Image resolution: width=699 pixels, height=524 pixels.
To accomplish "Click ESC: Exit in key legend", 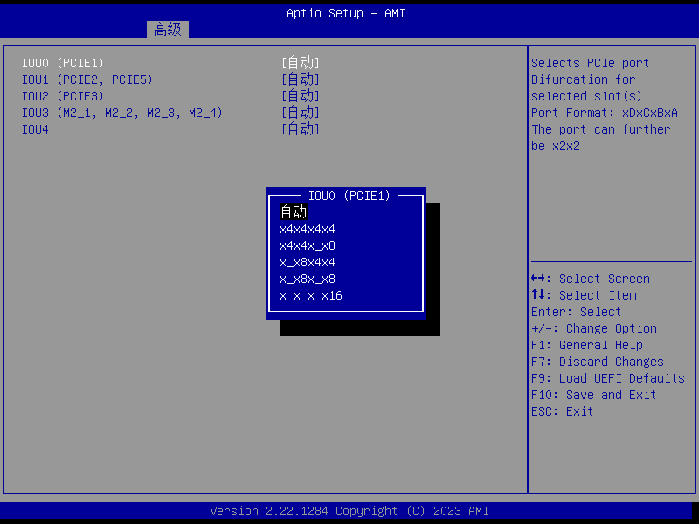I will coord(562,411).
